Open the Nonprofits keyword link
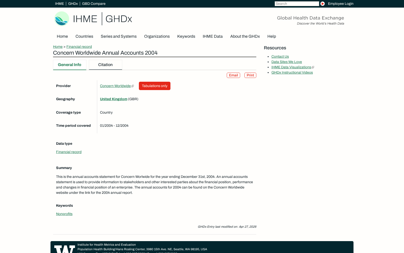404x253 pixels. tap(64, 214)
